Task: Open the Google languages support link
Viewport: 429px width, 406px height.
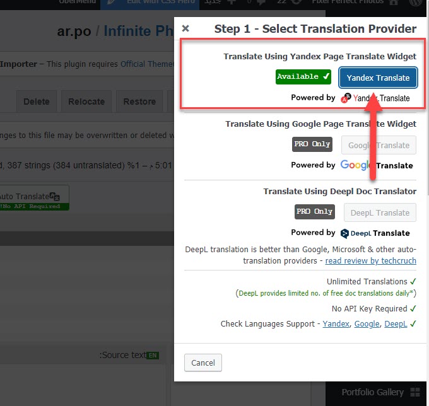Action: (x=367, y=324)
